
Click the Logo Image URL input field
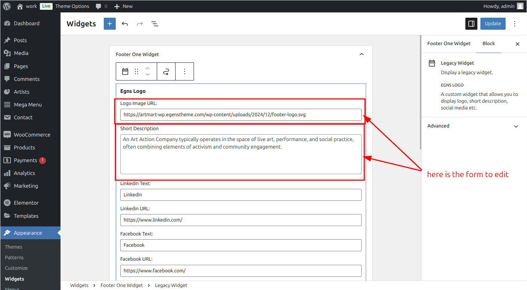[241, 115]
